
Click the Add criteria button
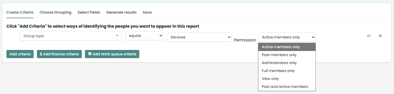(x=20, y=54)
